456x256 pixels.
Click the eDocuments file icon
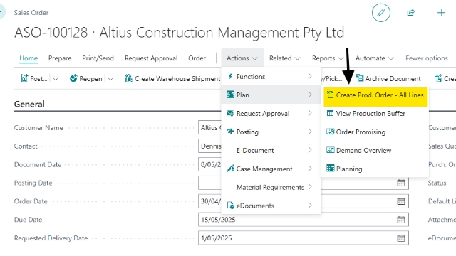[231, 206]
